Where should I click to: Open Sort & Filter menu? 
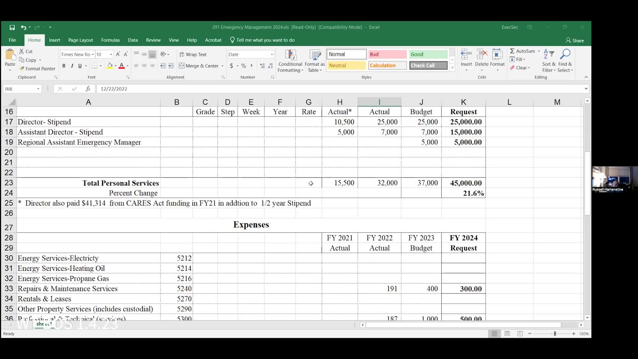549,60
